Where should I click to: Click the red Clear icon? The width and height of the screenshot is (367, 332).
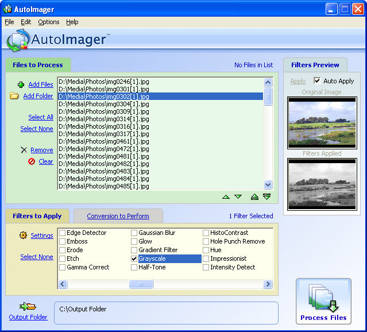pyautogui.click(x=33, y=161)
